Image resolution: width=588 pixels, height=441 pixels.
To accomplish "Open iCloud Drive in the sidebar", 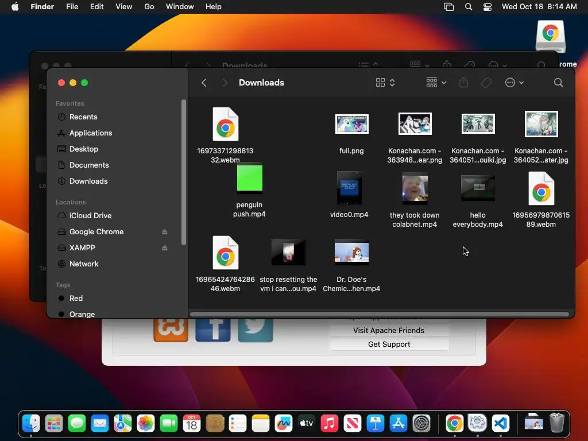I will 90,216.
